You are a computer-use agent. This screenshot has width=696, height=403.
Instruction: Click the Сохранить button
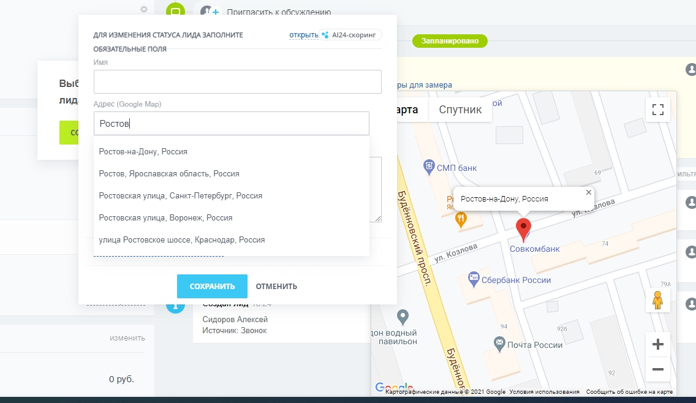pos(212,286)
